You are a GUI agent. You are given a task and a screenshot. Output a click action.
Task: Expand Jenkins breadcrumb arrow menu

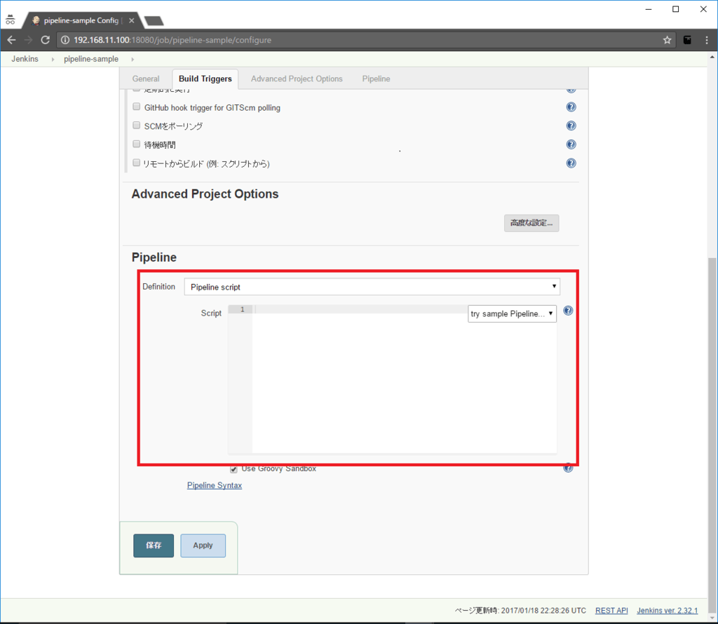tap(53, 60)
